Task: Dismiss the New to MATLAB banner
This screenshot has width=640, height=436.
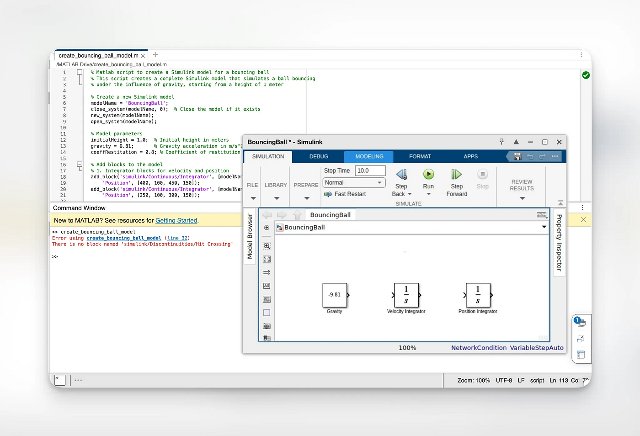Action: (583, 220)
